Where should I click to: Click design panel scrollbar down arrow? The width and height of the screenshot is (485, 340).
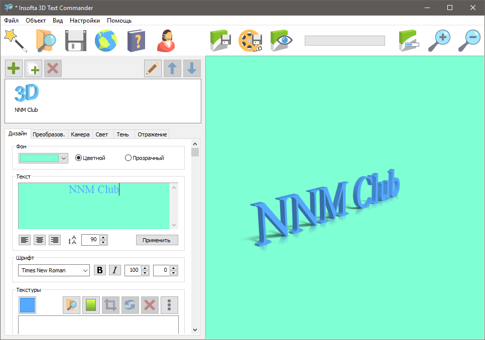click(x=195, y=330)
